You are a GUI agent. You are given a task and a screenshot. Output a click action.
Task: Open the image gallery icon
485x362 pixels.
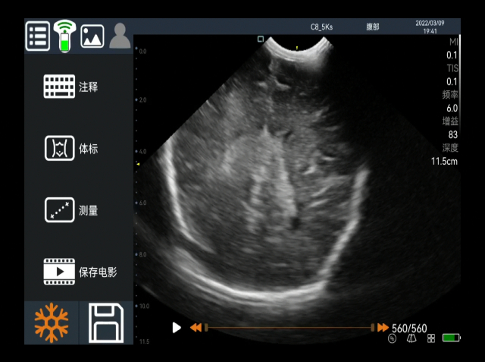pyautogui.click(x=92, y=36)
